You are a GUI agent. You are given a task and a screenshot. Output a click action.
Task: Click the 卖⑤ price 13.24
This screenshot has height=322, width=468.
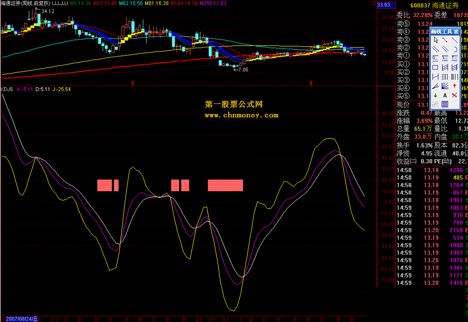click(425, 24)
